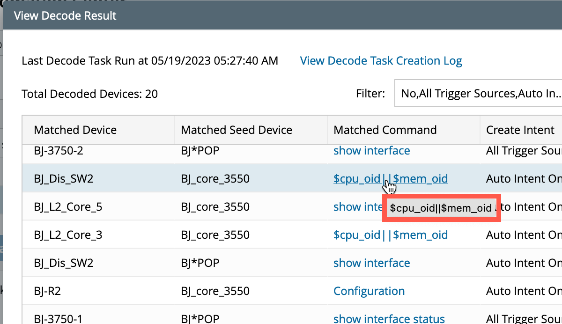Open show interface link for BJ-3750-2

pos(371,151)
